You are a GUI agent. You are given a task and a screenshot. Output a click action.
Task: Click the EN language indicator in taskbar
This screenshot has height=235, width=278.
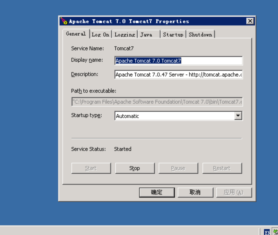(x=267, y=232)
